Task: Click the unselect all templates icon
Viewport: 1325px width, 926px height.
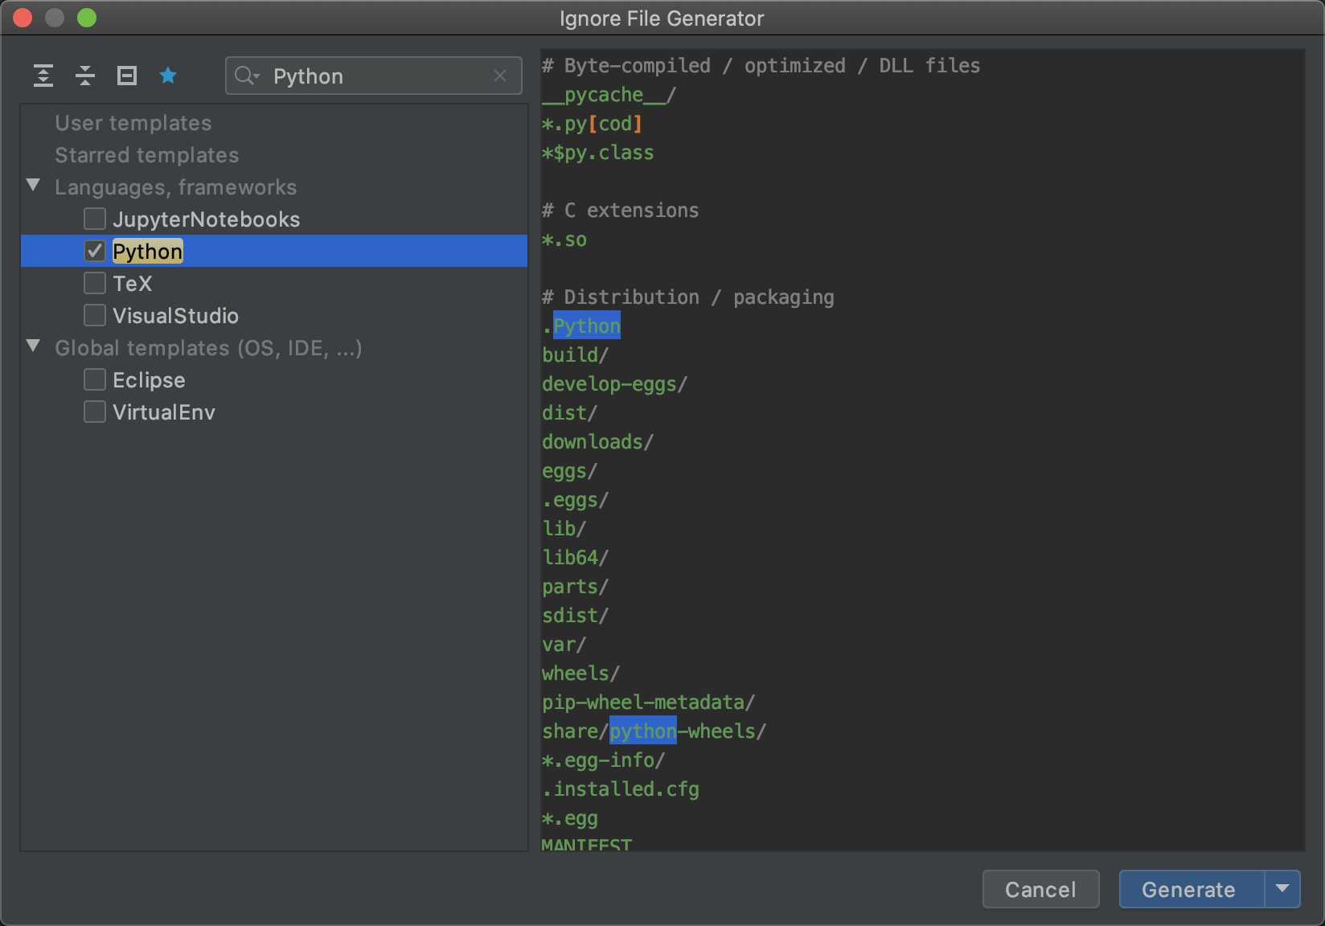Action: tap(127, 76)
